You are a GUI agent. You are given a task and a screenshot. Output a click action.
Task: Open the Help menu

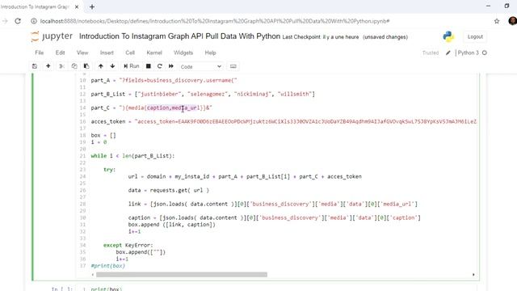[x=210, y=53]
